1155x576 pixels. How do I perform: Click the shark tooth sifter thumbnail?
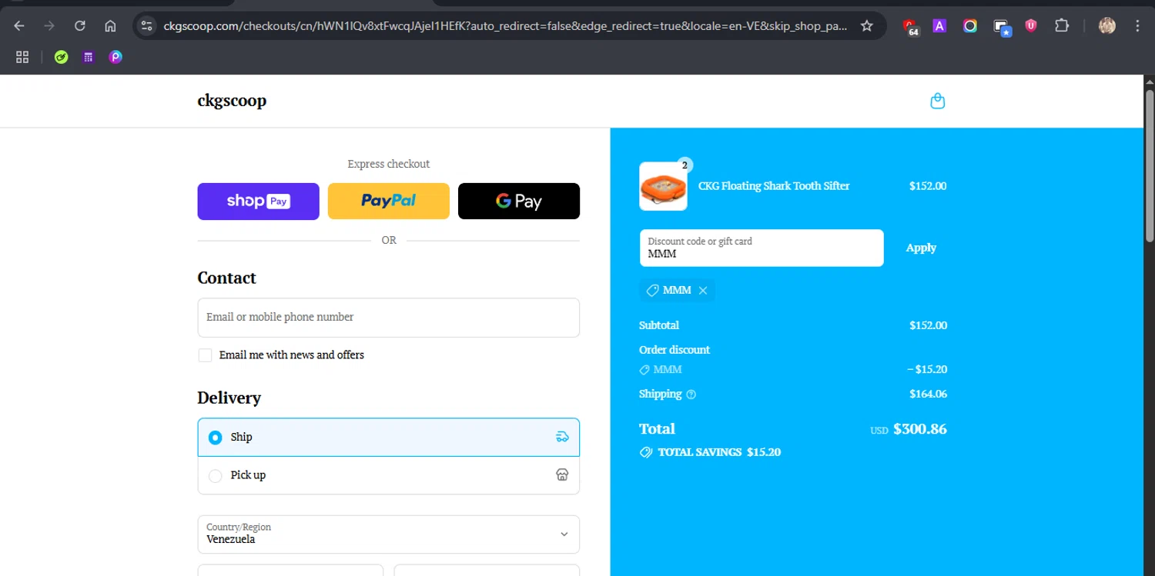(x=663, y=186)
